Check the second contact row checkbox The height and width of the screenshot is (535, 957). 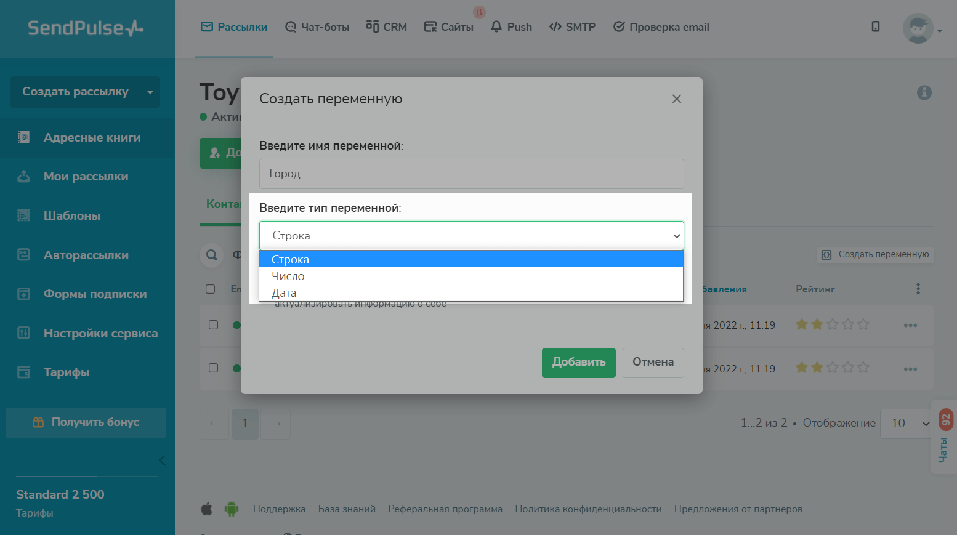pyautogui.click(x=214, y=368)
